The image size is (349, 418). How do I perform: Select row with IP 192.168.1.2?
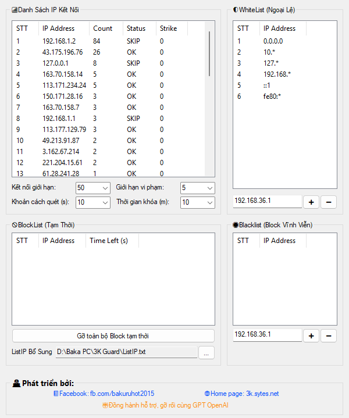pyautogui.click(x=109, y=41)
